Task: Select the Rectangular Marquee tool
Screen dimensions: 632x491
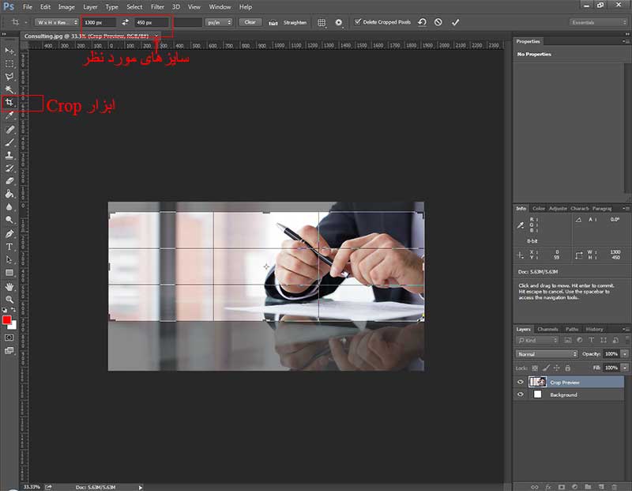Action: [x=9, y=64]
